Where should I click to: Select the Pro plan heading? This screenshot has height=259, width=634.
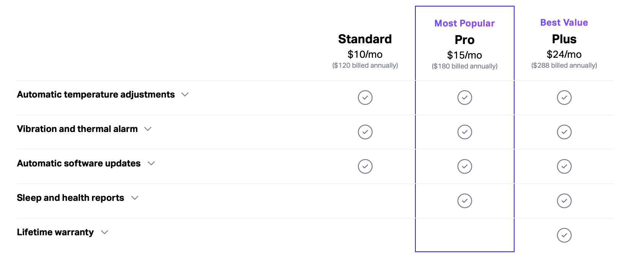(x=464, y=40)
